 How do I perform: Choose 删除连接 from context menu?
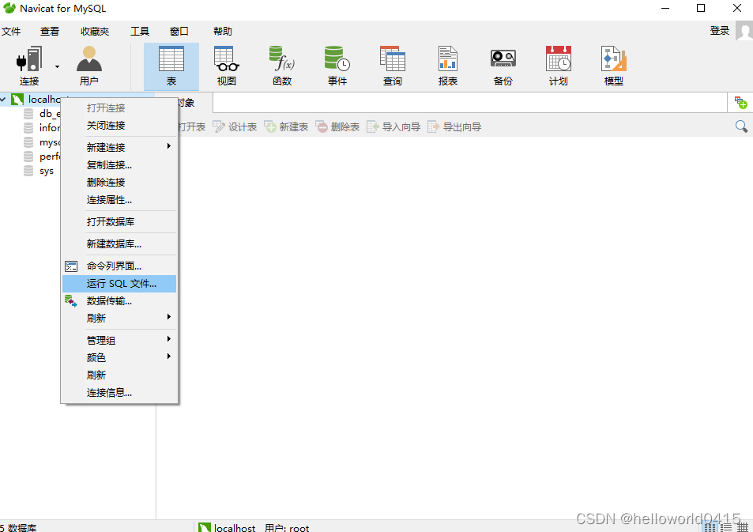(x=119, y=182)
